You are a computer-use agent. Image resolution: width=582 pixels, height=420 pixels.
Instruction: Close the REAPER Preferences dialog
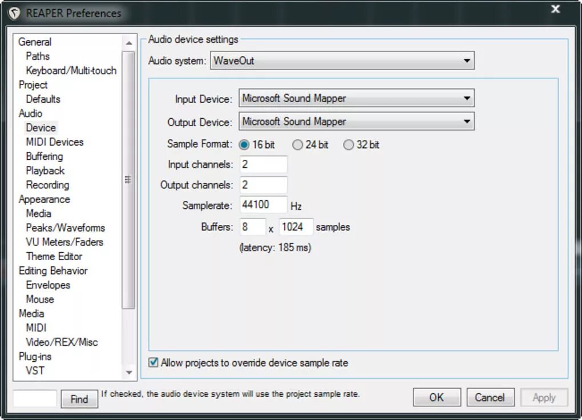pyautogui.click(x=555, y=9)
